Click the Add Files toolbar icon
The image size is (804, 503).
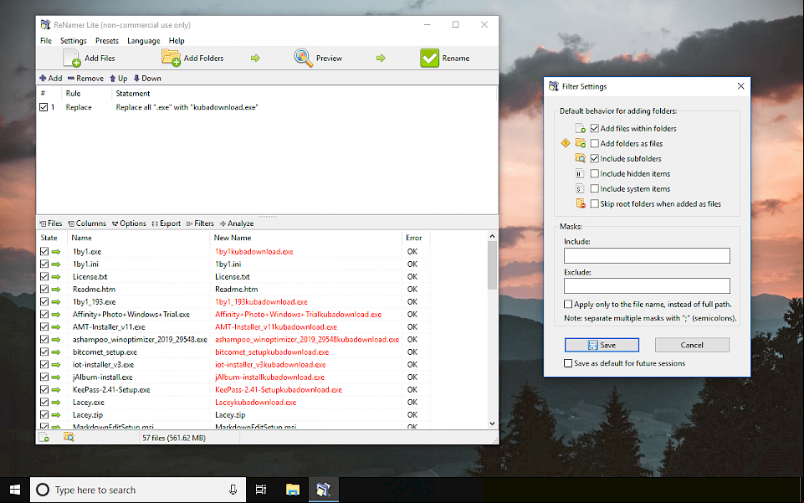72,58
